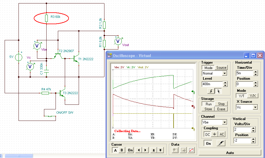
Task: Open the Vbe channel dropdown
Action: (214, 122)
